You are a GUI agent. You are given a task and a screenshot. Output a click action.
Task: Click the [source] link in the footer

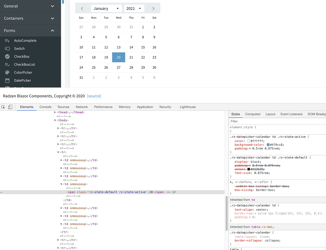click(94, 96)
